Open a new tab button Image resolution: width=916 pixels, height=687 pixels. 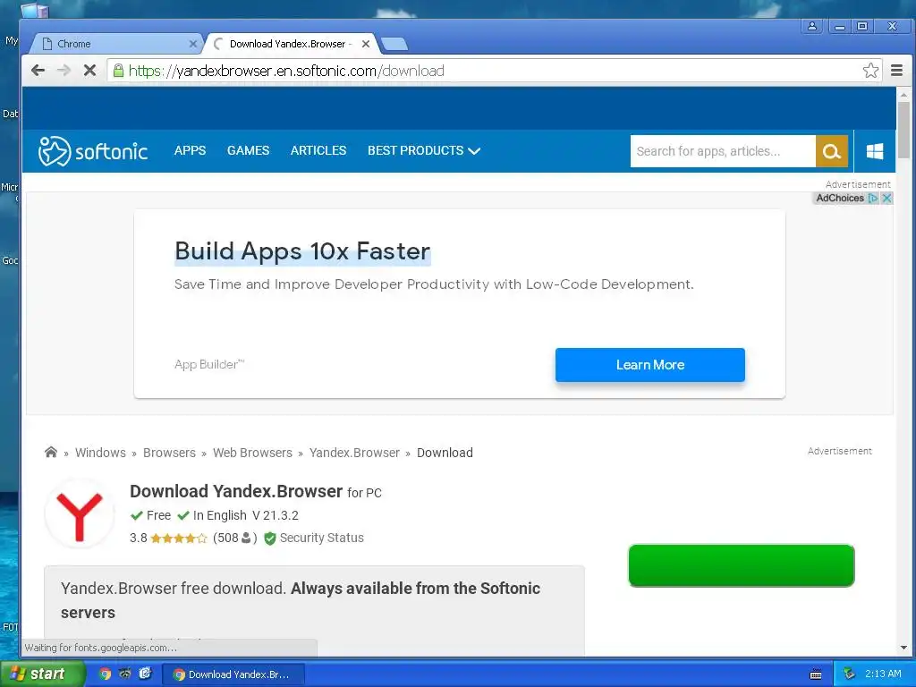[394, 44]
